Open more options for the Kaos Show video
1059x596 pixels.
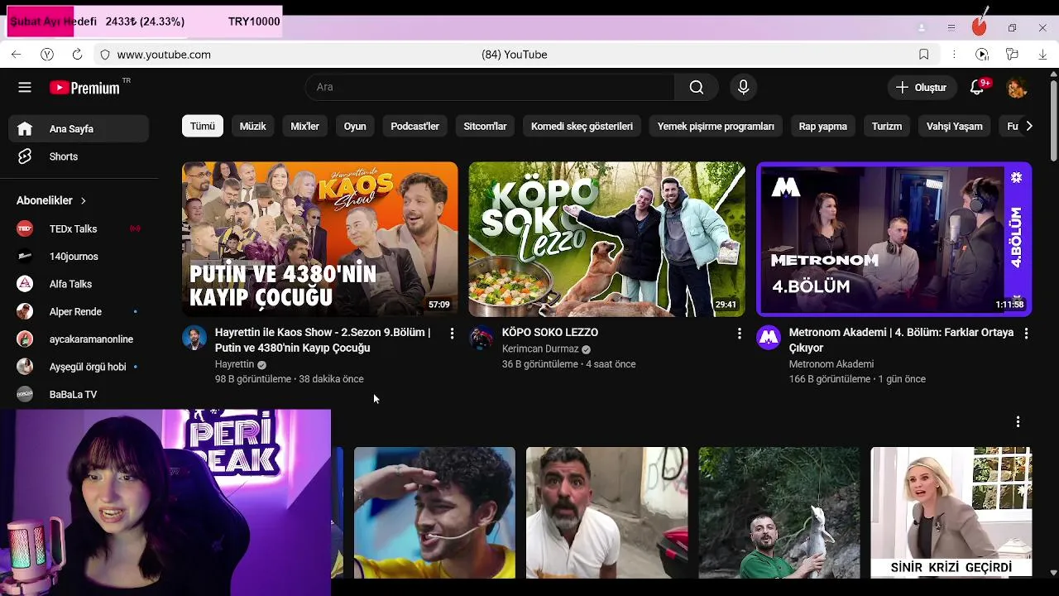pyautogui.click(x=452, y=333)
